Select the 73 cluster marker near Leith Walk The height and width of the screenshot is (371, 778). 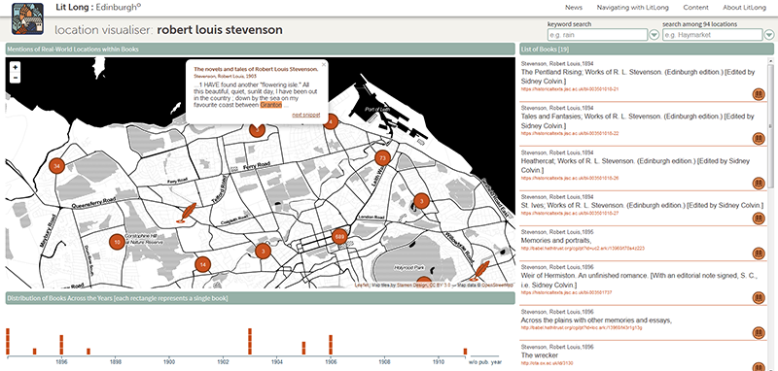[382, 158]
